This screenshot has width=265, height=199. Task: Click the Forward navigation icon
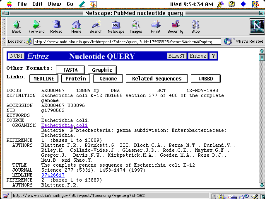(36, 27)
